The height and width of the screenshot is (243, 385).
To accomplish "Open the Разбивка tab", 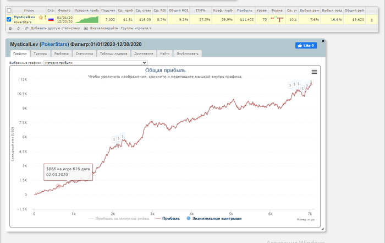I will click(x=62, y=53).
